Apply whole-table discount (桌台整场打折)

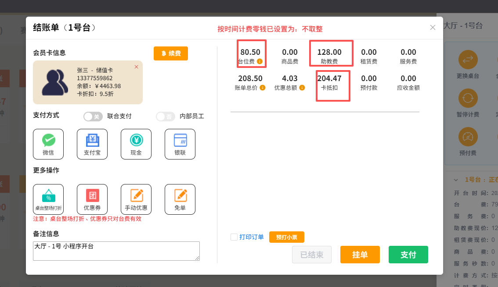pyautogui.click(x=48, y=199)
